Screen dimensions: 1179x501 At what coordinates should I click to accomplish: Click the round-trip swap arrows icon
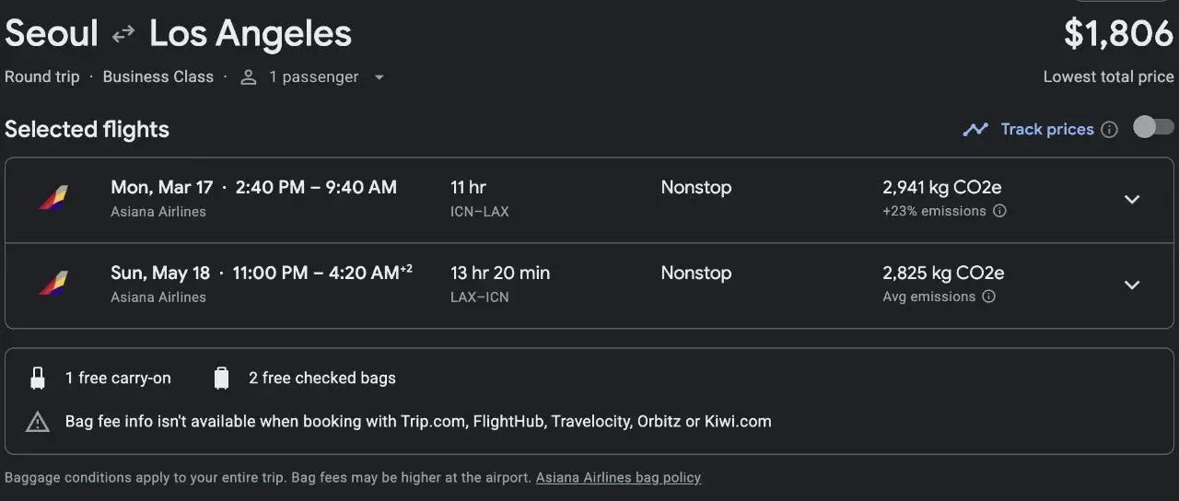tap(123, 35)
